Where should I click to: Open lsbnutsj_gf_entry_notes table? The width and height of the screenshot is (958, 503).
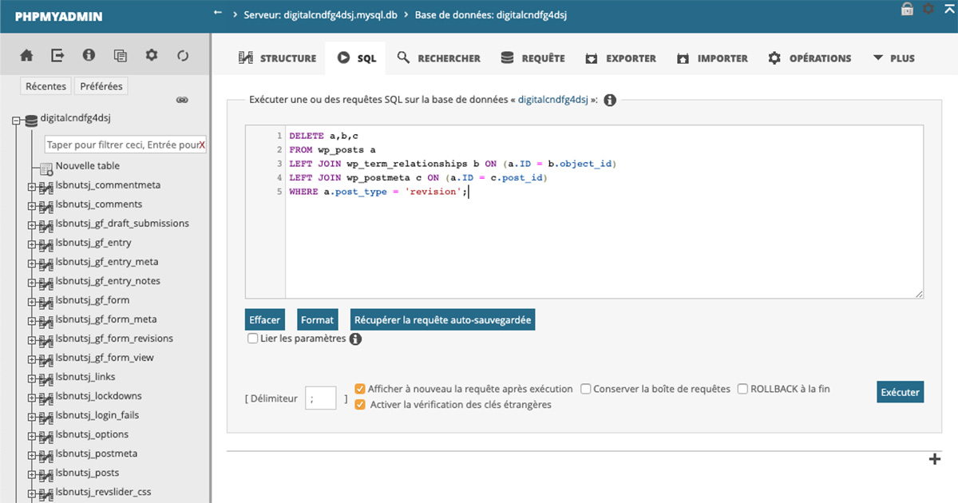point(108,281)
